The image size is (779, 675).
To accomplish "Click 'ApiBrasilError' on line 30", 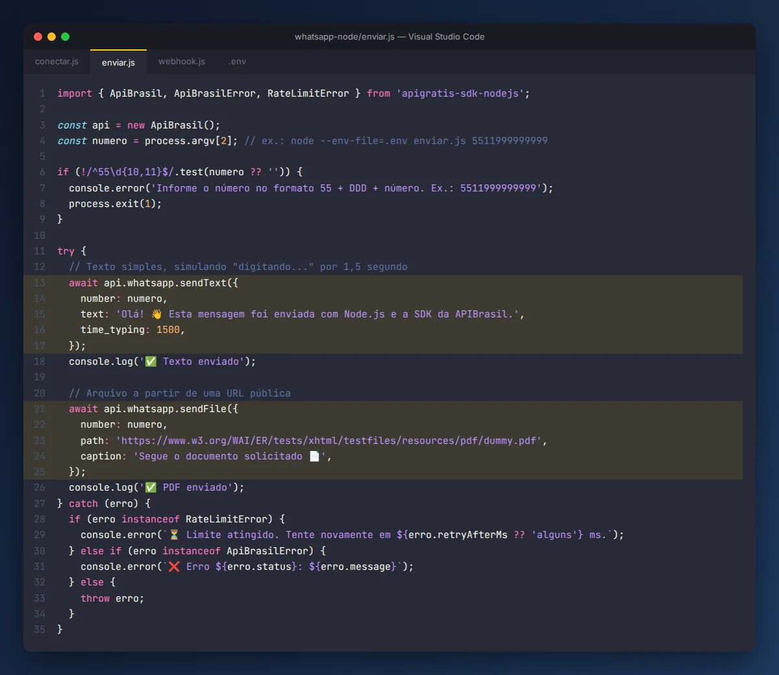I will coord(267,551).
